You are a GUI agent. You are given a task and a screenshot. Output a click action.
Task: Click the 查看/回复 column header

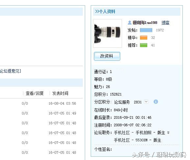(x=35, y=93)
